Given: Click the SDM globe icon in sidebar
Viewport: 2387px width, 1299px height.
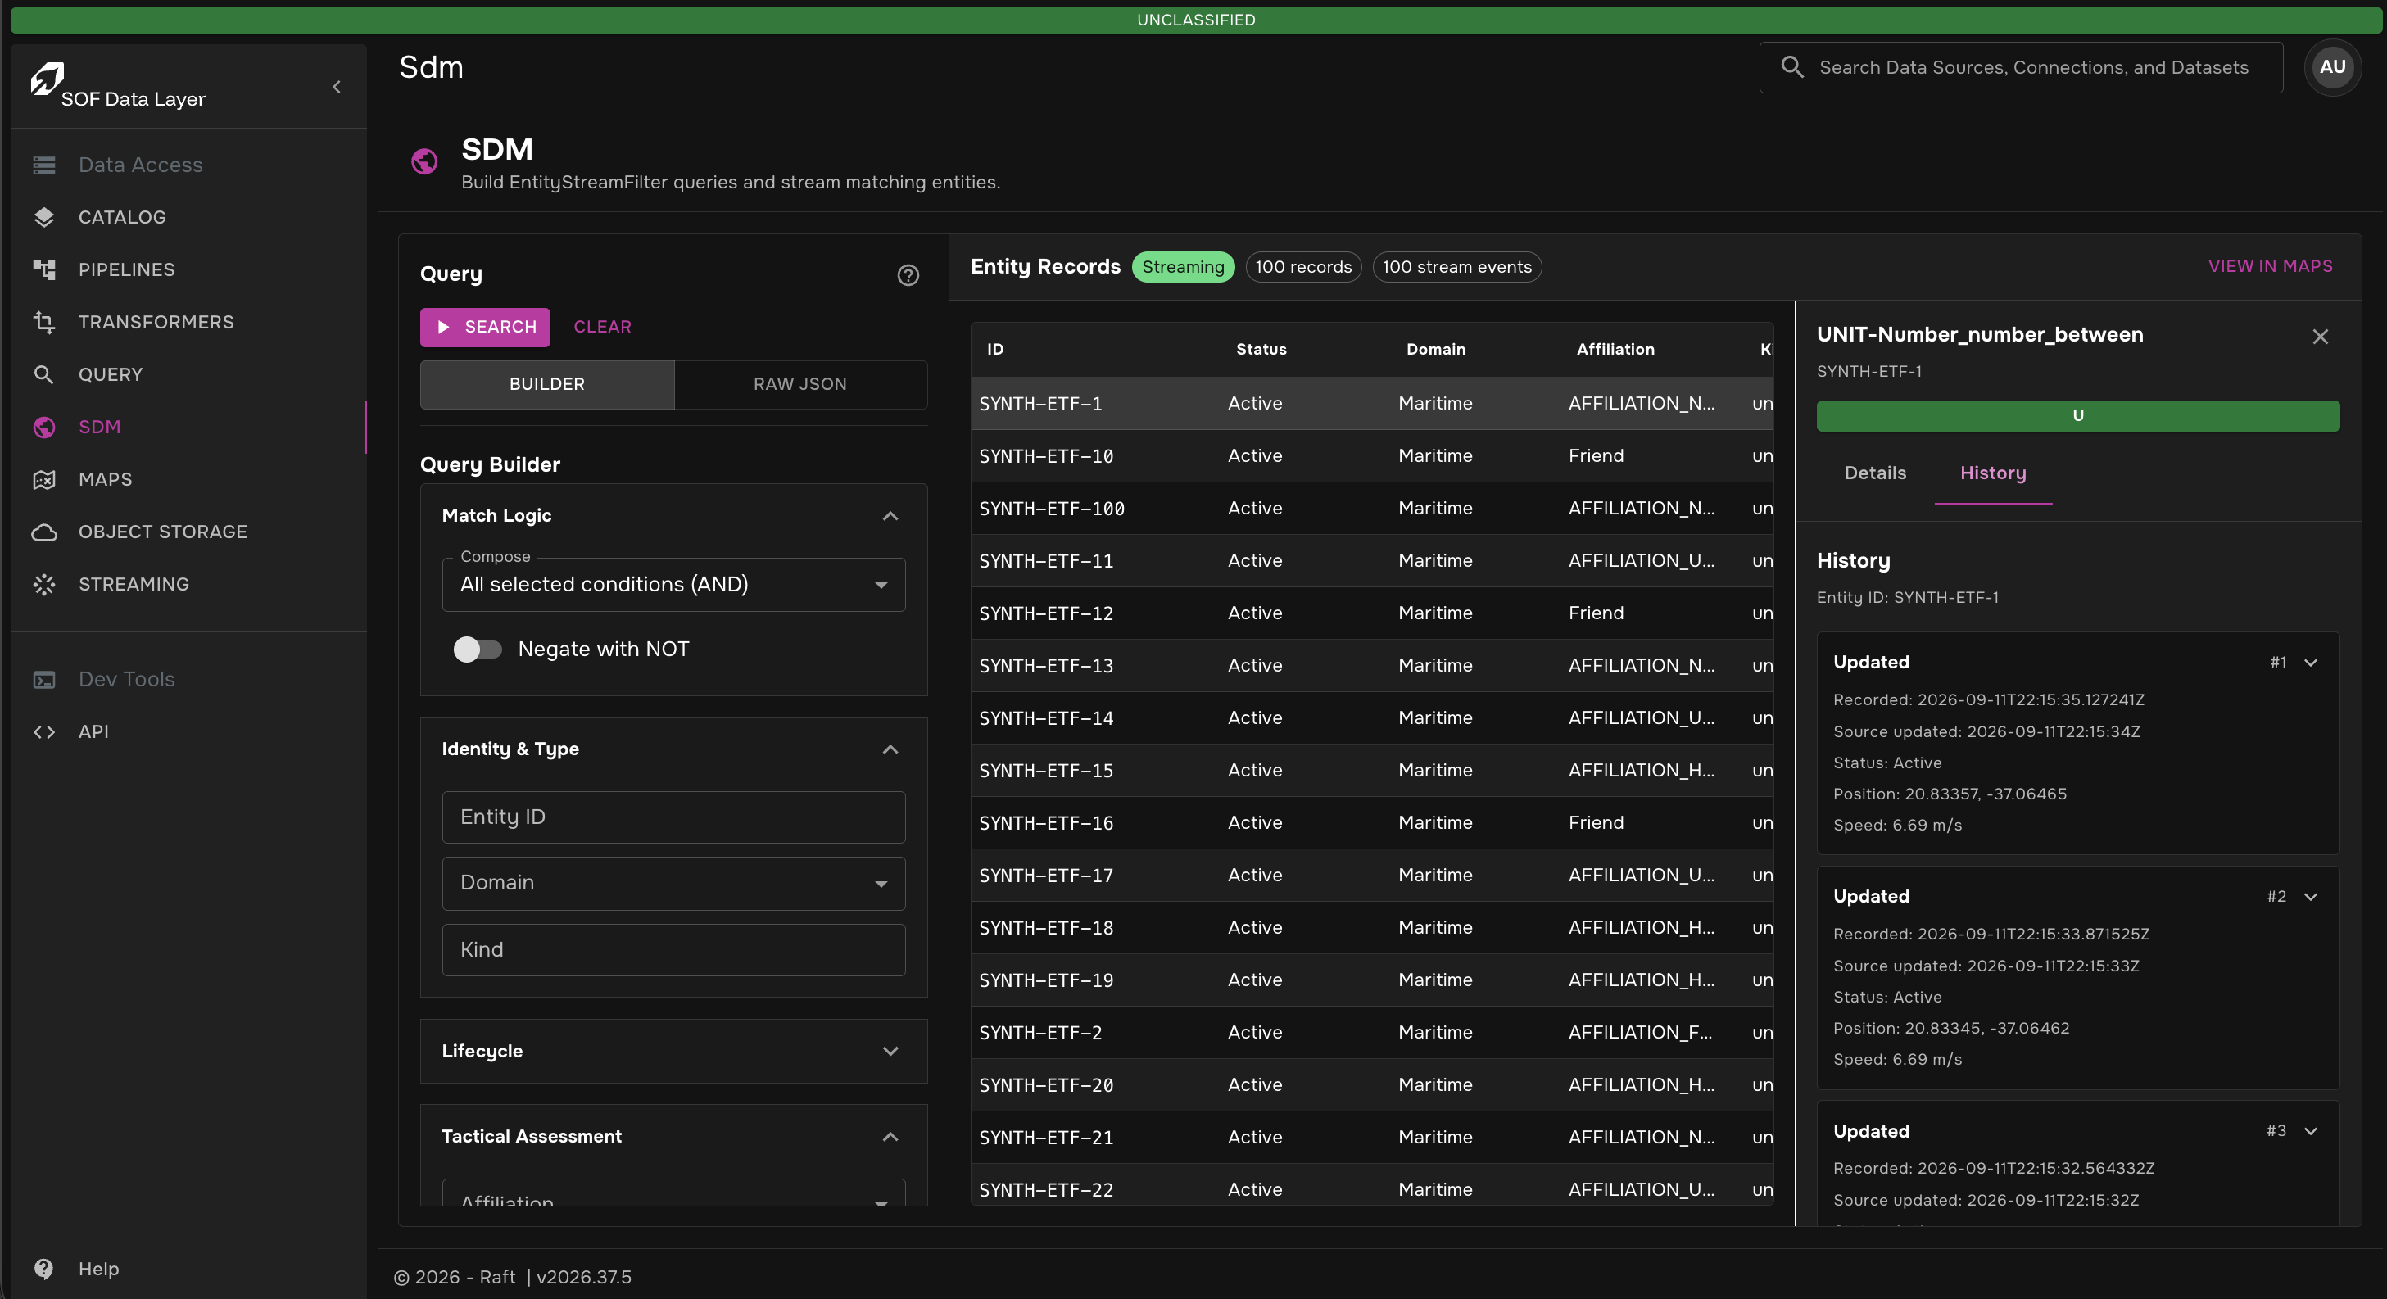Looking at the screenshot, I should tap(43, 428).
